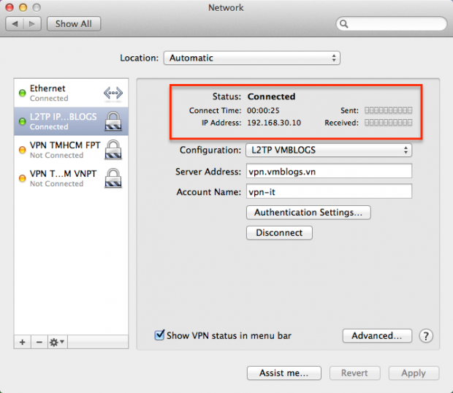Click the Server Address input field
This screenshot has height=393, width=453.
click(x=328, y=172)
